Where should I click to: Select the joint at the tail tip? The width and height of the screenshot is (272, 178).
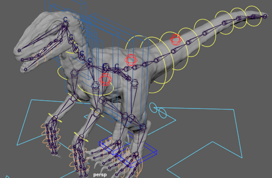(x=265, y=16)
